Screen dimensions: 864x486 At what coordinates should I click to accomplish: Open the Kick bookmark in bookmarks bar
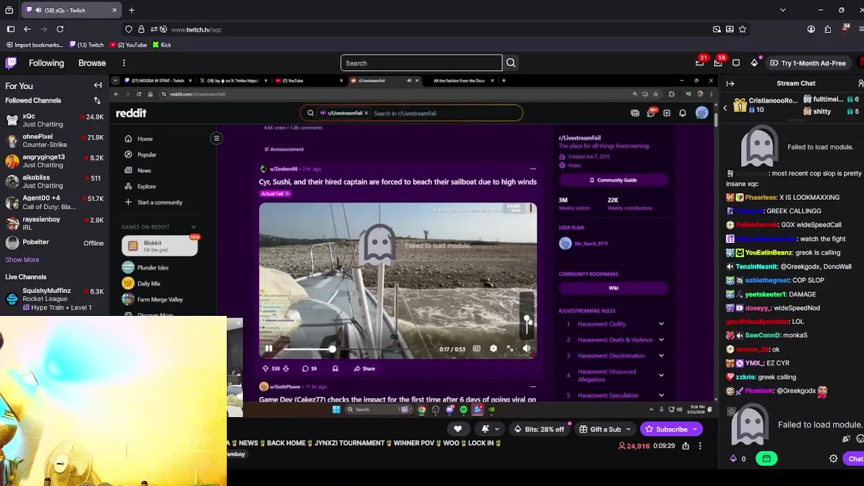[x=162, y=45]
